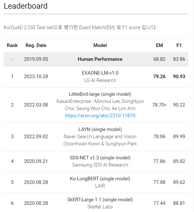The width and height of the screenshot is (194, 212).
Task: Click KakaoEnterprise - Minchul Lee author line
Action: [x=100, y=101]
